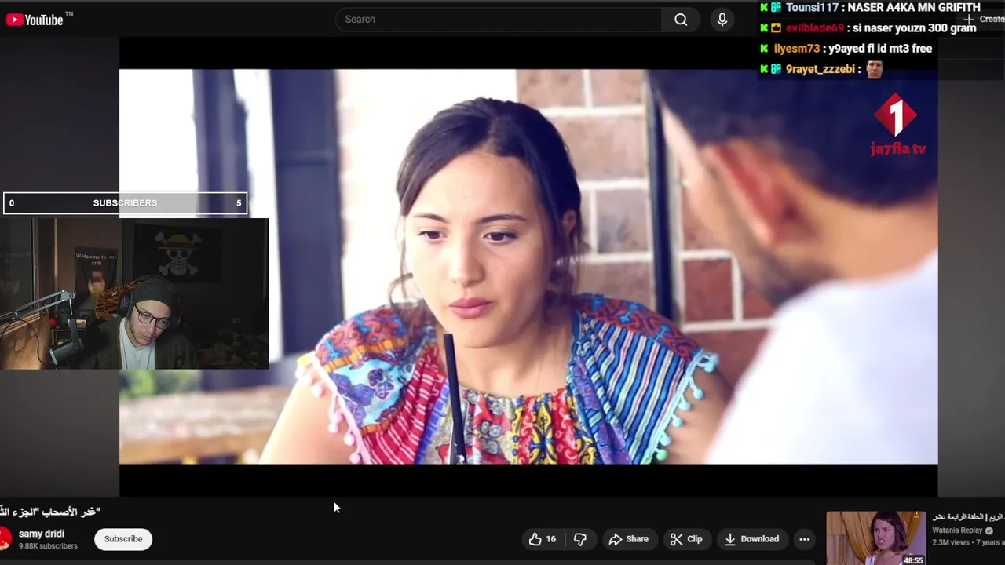
Task: Like the video with thumbs-up icon
Action: 543,539
